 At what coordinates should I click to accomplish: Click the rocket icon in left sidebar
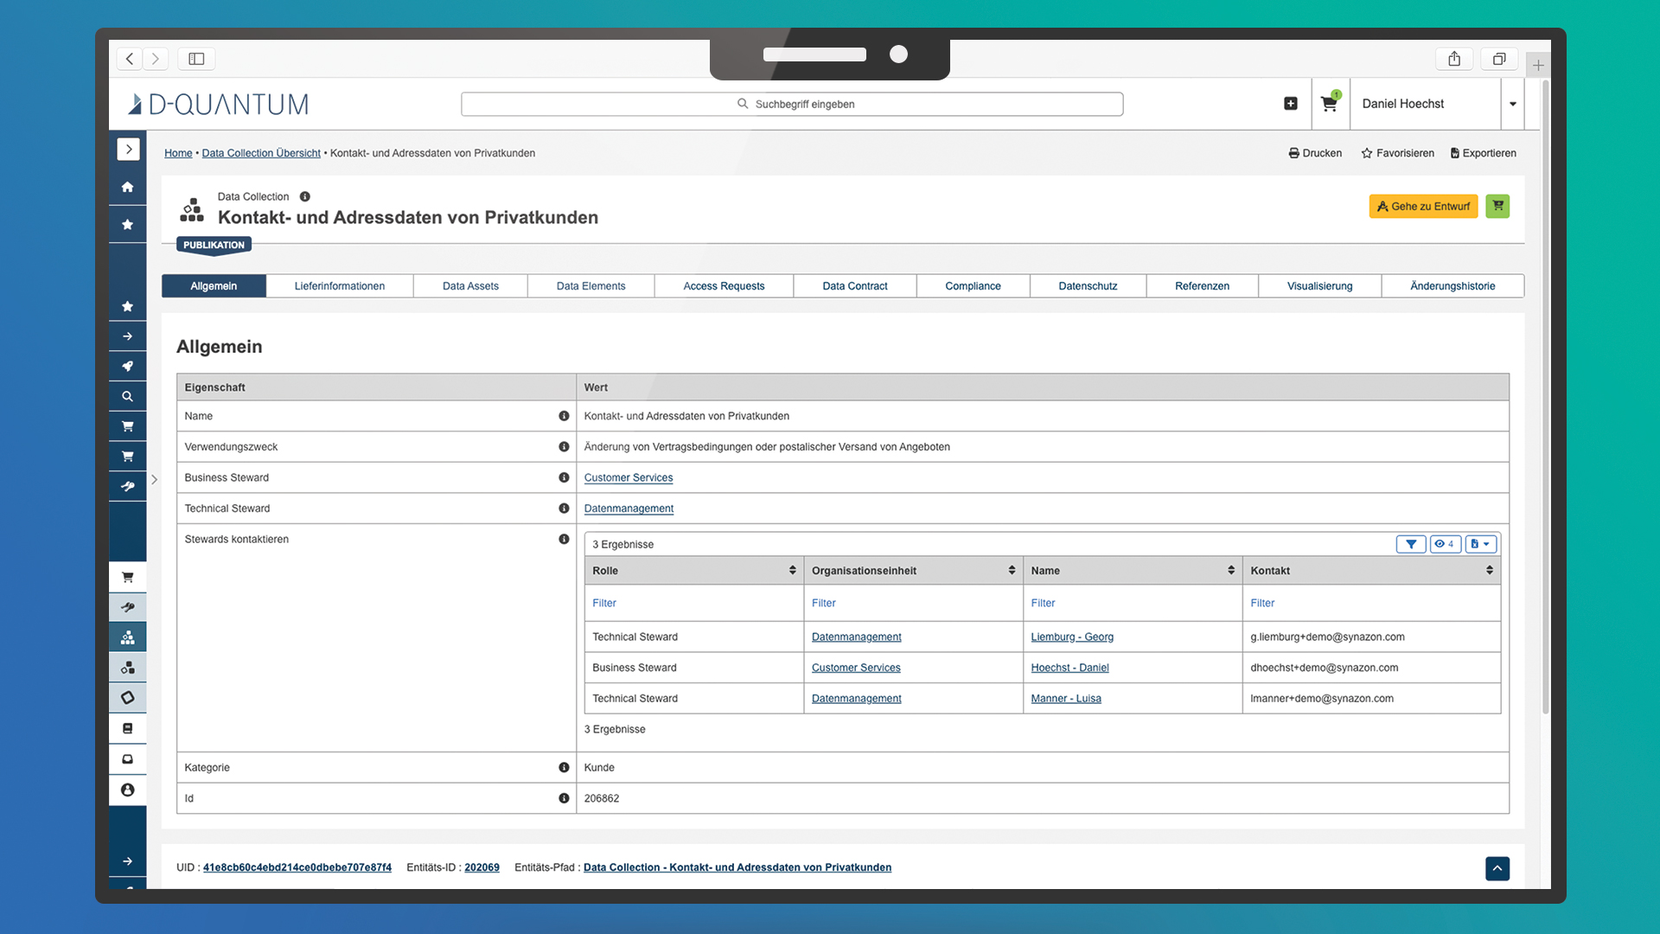pos(128,366)
